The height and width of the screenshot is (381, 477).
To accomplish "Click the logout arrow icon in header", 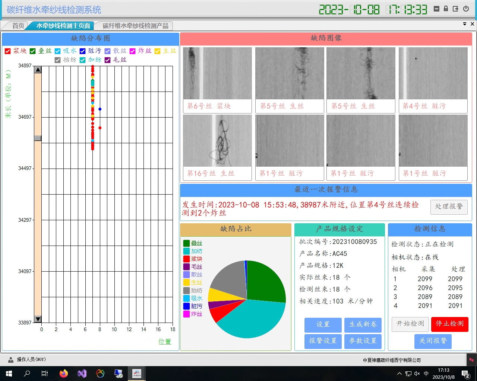I will pos(455,9).
